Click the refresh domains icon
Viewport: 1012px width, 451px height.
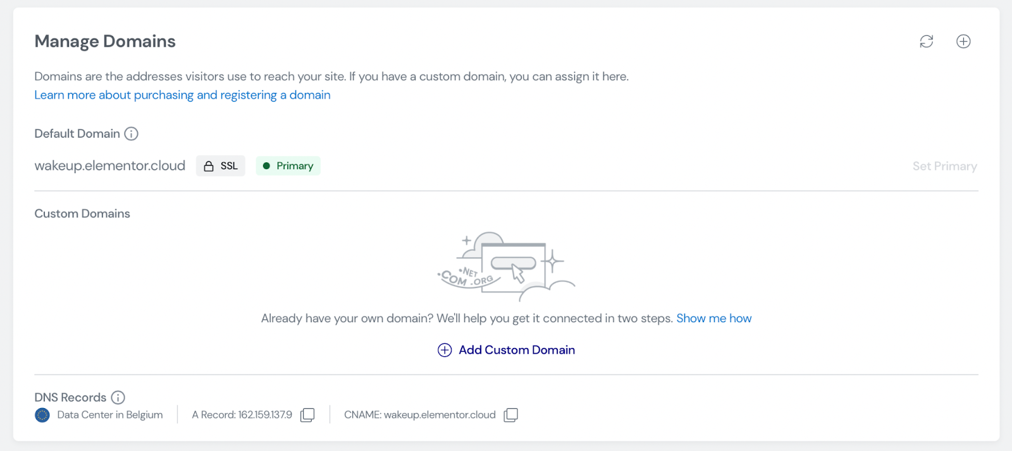point(925,41)
